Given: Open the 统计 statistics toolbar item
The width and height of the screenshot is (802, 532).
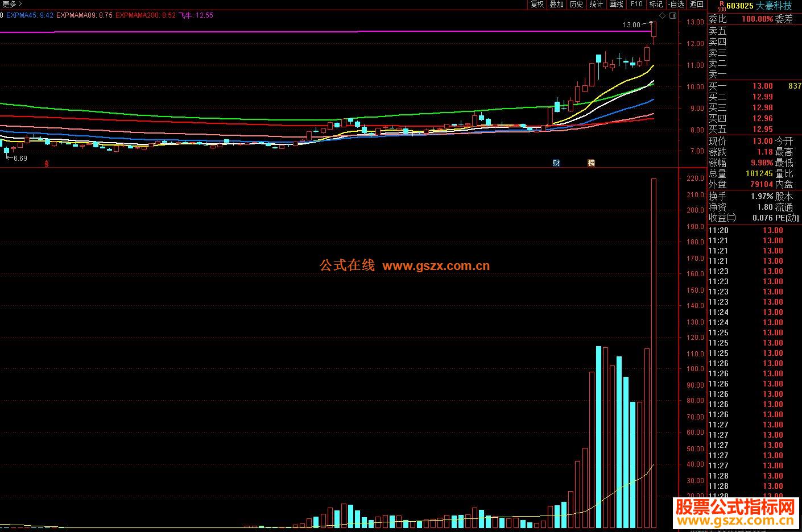Looking at the screenshot, I should coord(596,5).
